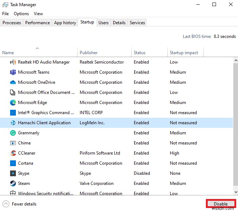Click the Task Manager title bar icon
238x212 pixels.
click(5, 5)
